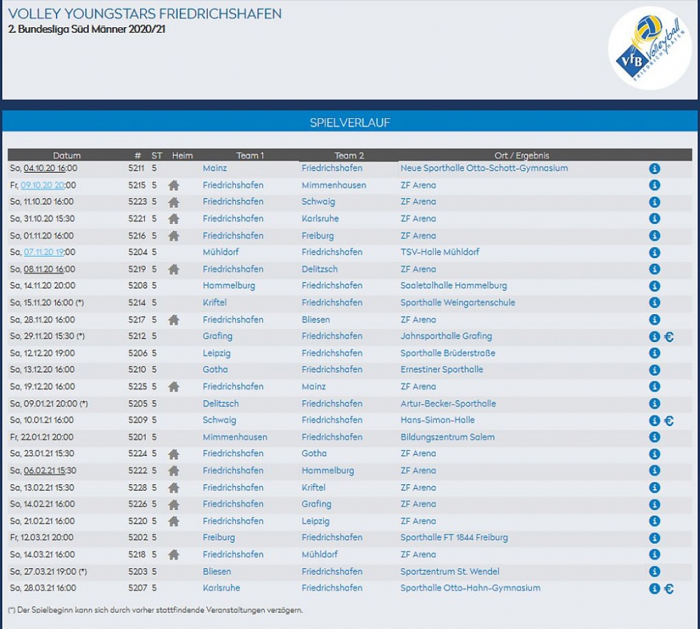This screenshot has height=629, width=700.
Task: Click the home icon in the Friedrichshafen vs Mimmenhausen row
Action: [x=174, y=185]
